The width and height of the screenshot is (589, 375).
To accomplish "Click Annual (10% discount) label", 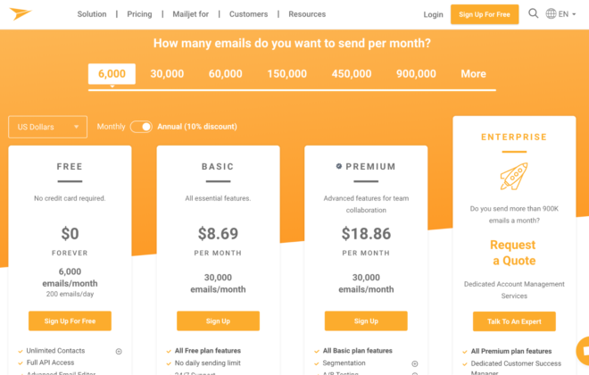I will [197, 127].
